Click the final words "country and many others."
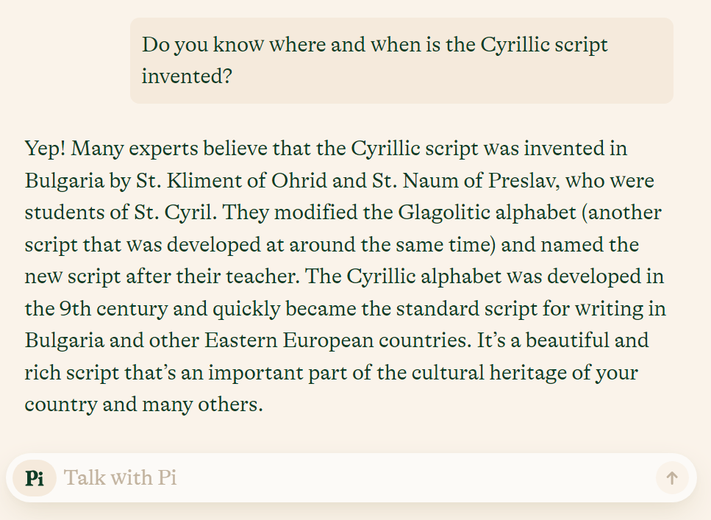The width and height of the screenshot is (711, 520). pyautogui.click(x=143, y=405)
